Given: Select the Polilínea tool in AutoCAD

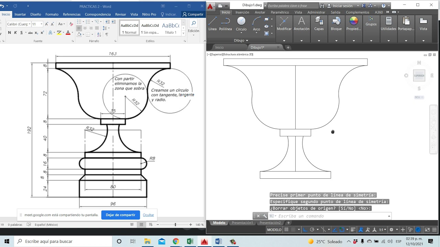Looking at the screenshot, I should pyautogui.click(x=225, y=24).
